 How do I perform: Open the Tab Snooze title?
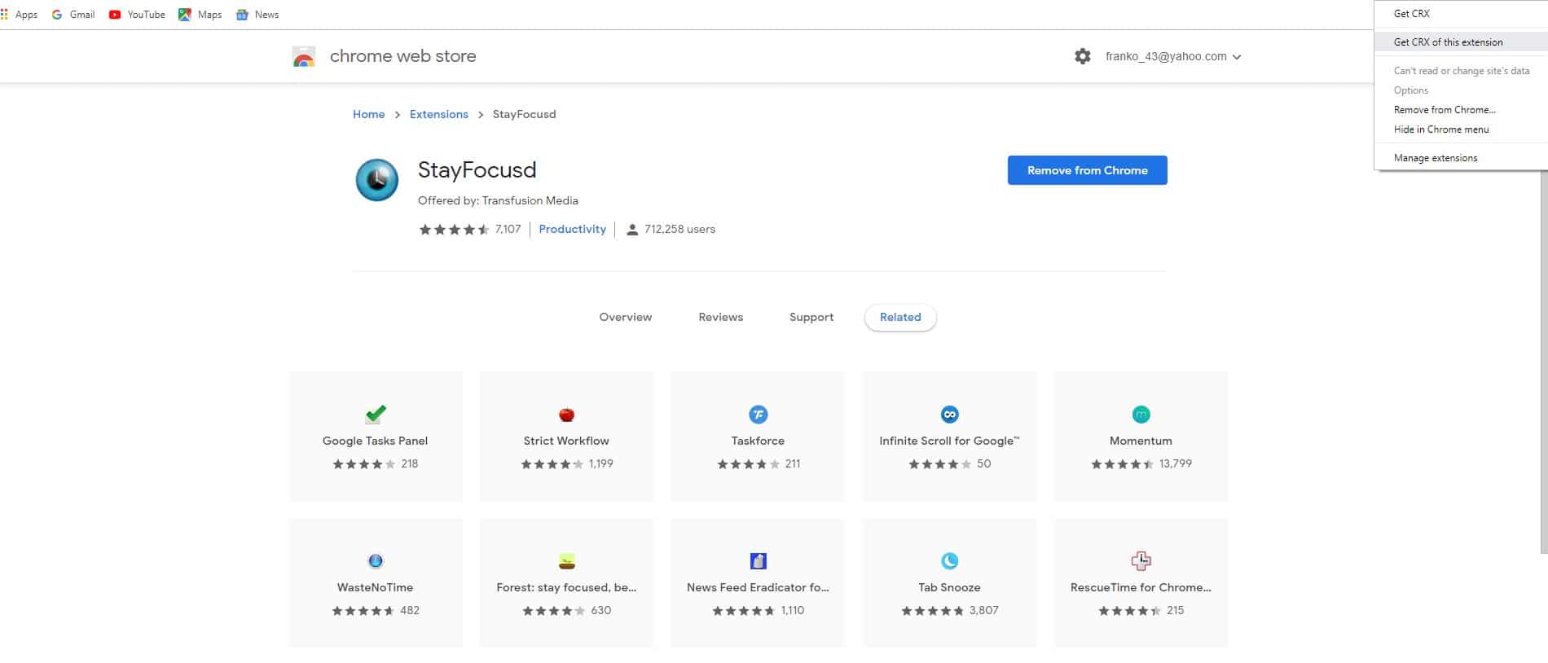tap(950, 587)
